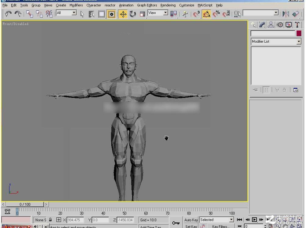This screenshot has height=228, width=306.
Task: Open the Hierarchy panel tab
Action: [271, 25]
